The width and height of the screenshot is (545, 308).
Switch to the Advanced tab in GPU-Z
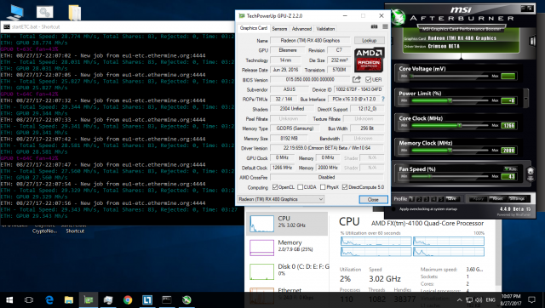coord(301,29)
